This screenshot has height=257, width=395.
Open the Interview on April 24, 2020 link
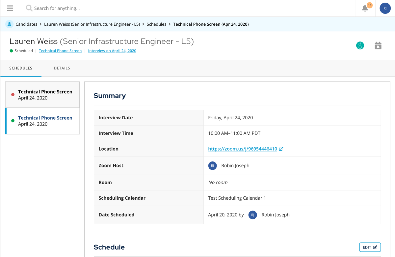pyautogui.click(x=112, y=51)
